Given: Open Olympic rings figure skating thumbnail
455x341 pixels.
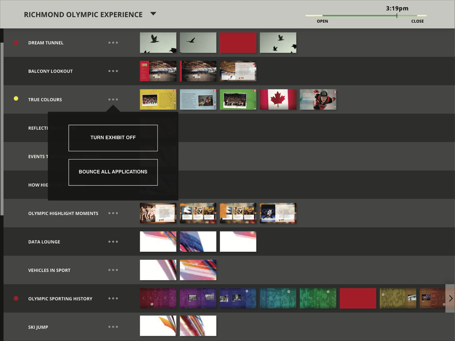Looking at the screenshot, I should (x=278, y=213).
